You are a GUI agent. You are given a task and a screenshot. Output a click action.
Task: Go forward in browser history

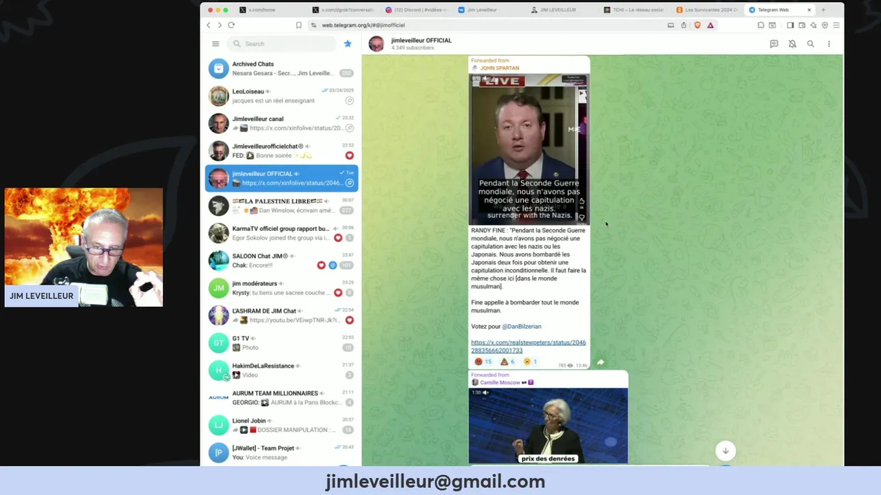tap(220, 25)
